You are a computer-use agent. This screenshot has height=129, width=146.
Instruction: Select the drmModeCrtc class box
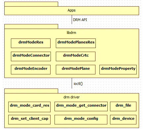tap(76, 56)
